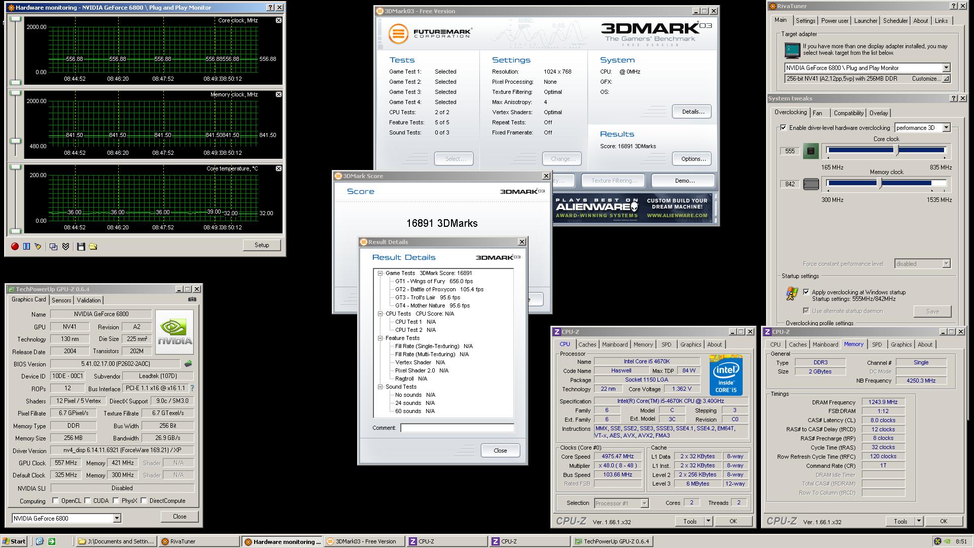Click the RivaTuner help question mark button
Viewport: 974px width, 548px height.
[954, 6]
